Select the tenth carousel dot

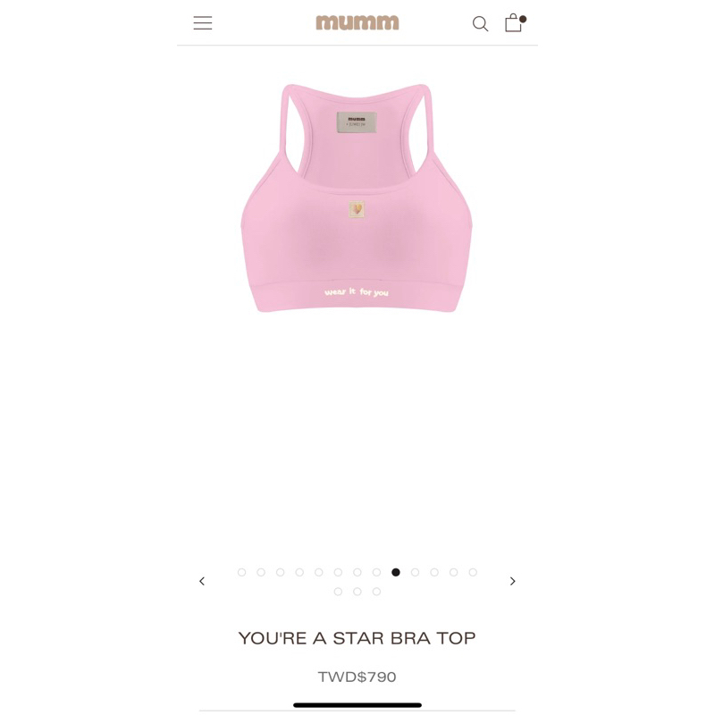point(415,572)
